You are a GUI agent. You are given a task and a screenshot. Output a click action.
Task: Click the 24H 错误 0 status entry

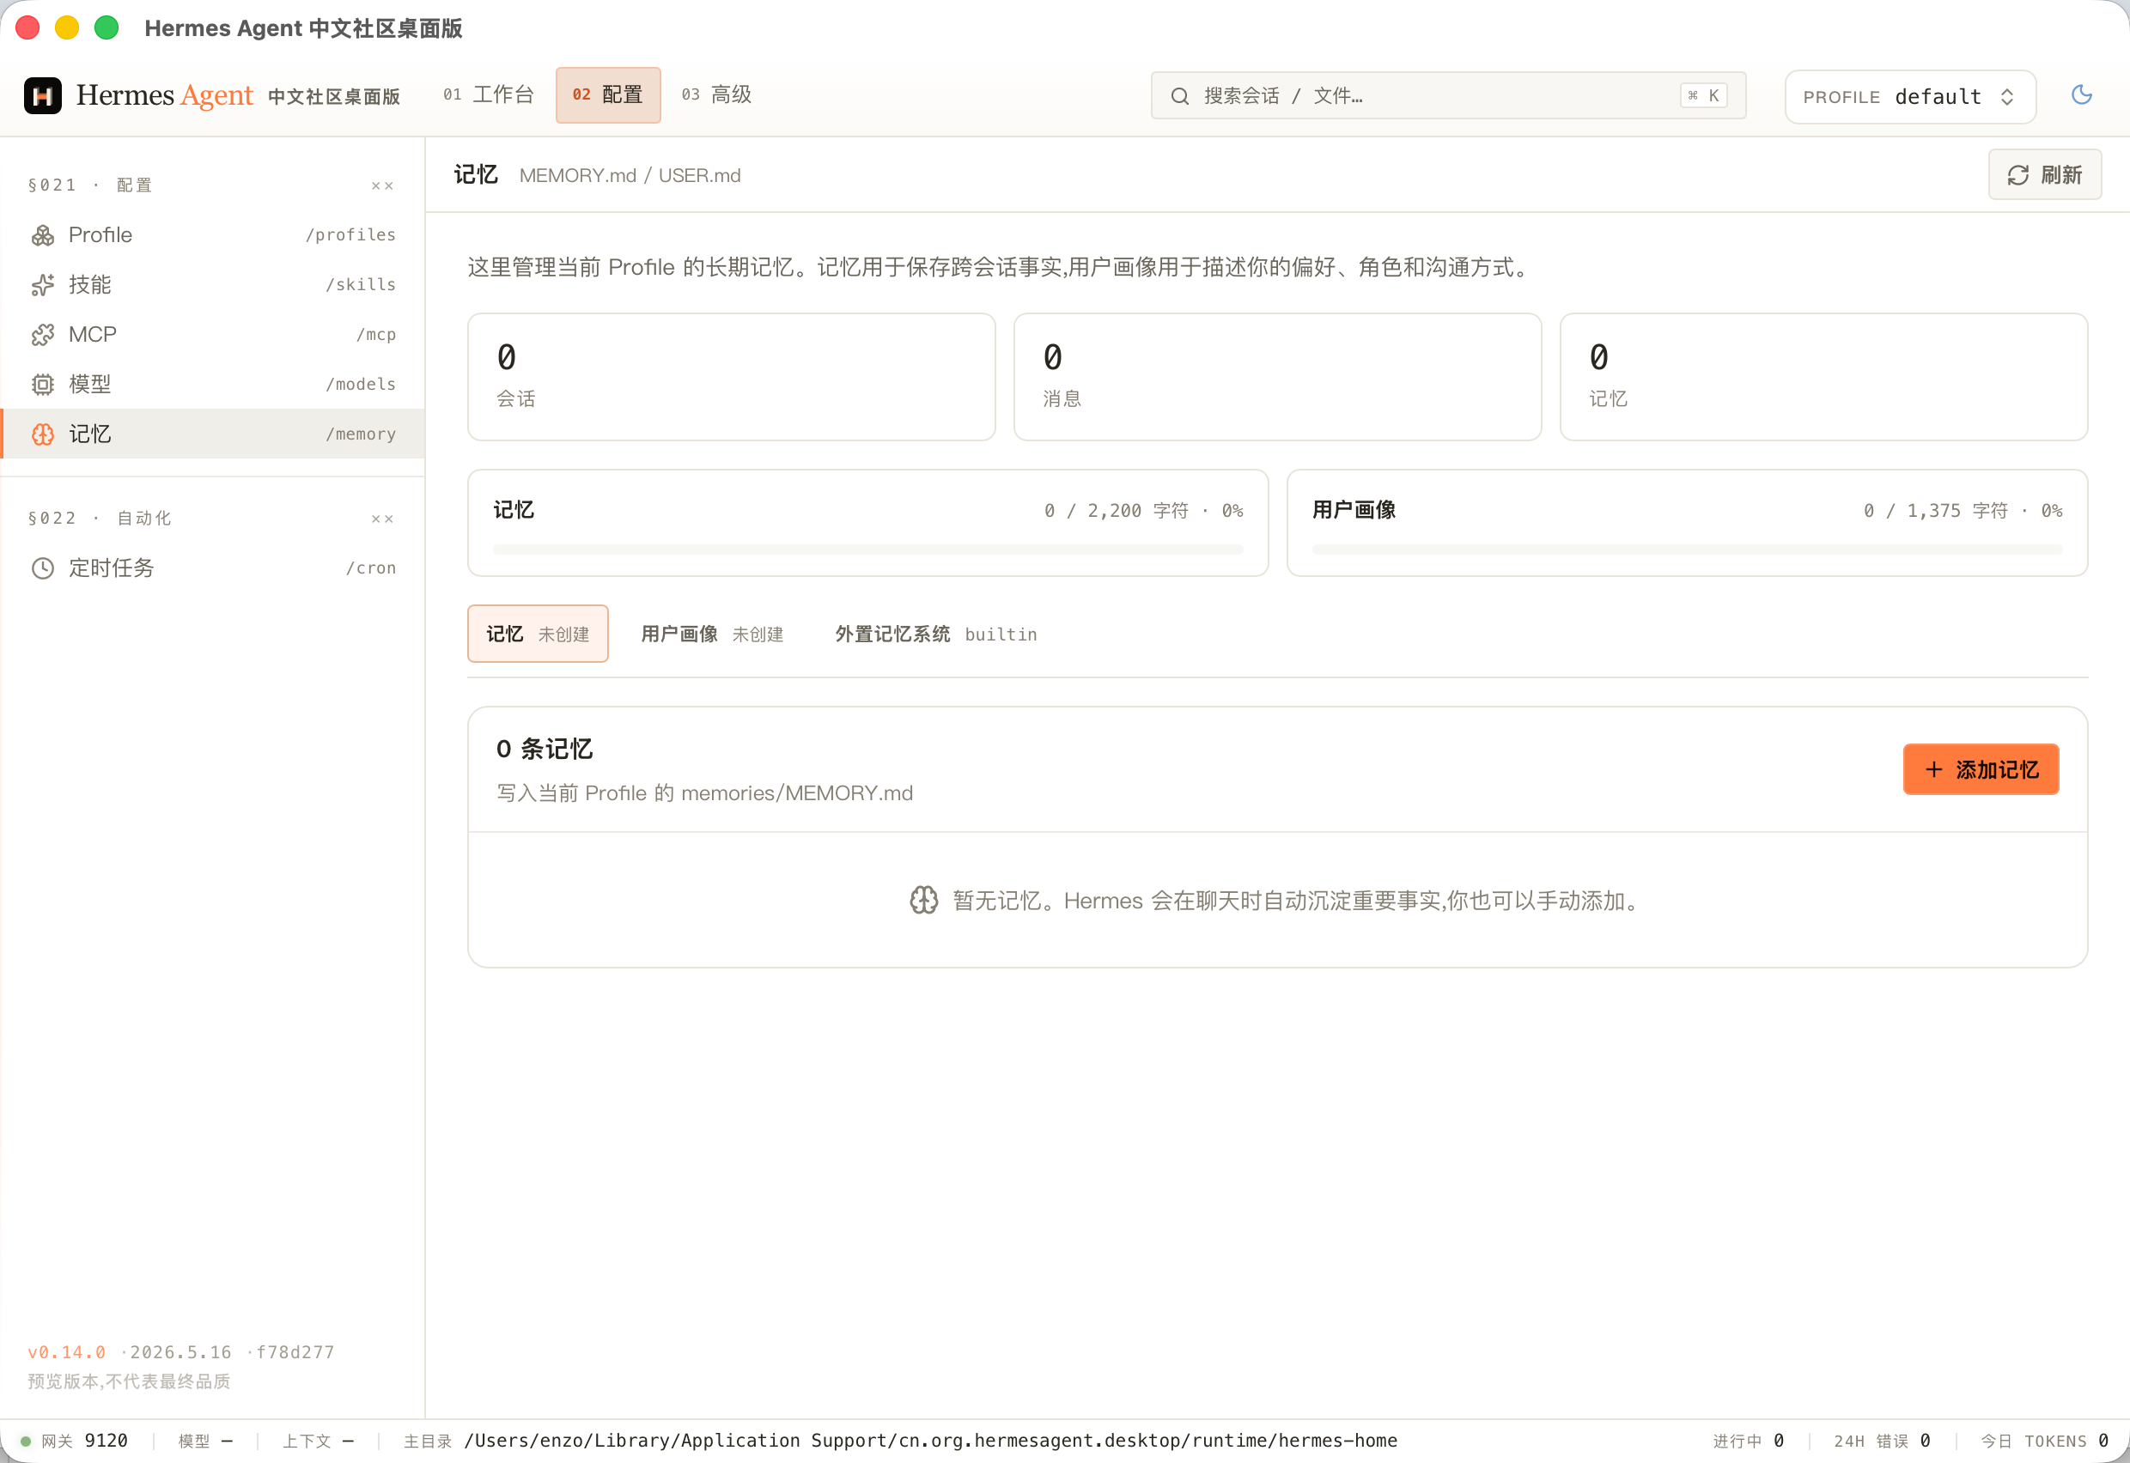1882,1441
